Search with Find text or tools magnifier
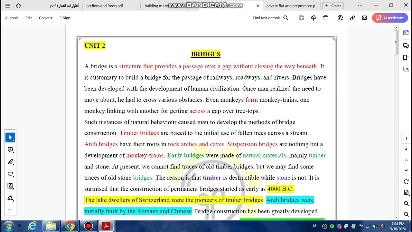This screenshot has height=232, width=412. coord(286,18)
